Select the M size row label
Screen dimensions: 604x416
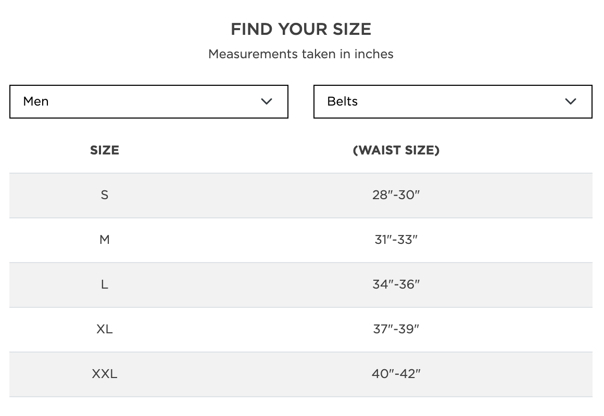tap(105, 240)
